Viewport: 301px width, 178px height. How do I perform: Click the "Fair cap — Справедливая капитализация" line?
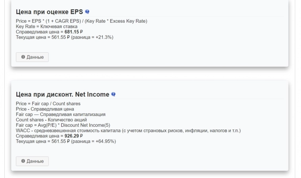point(60,114)
